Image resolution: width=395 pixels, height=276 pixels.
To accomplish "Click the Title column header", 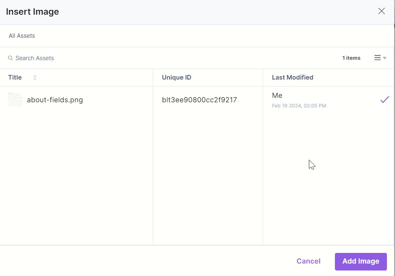I will (15, 77).
